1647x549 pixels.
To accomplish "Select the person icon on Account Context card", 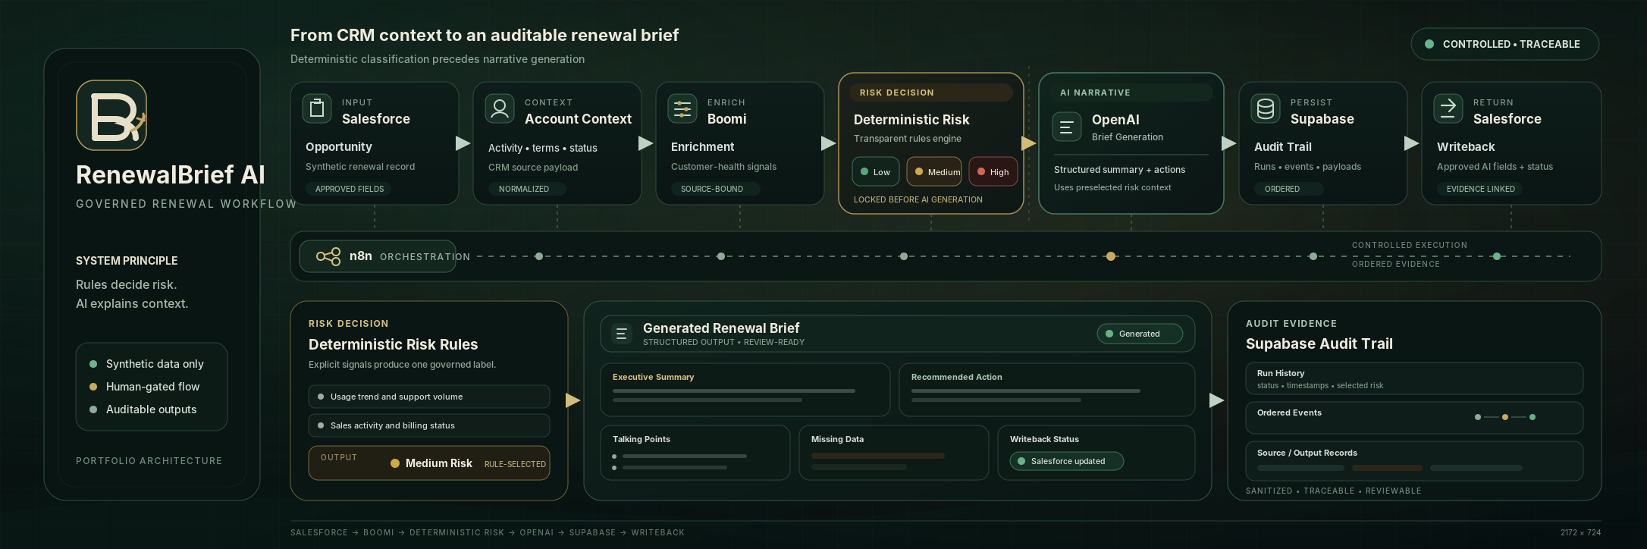I will tap(500, 108).
